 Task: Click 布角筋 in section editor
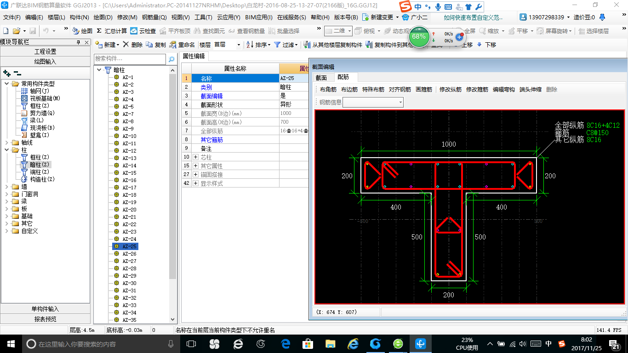[328, 90]
